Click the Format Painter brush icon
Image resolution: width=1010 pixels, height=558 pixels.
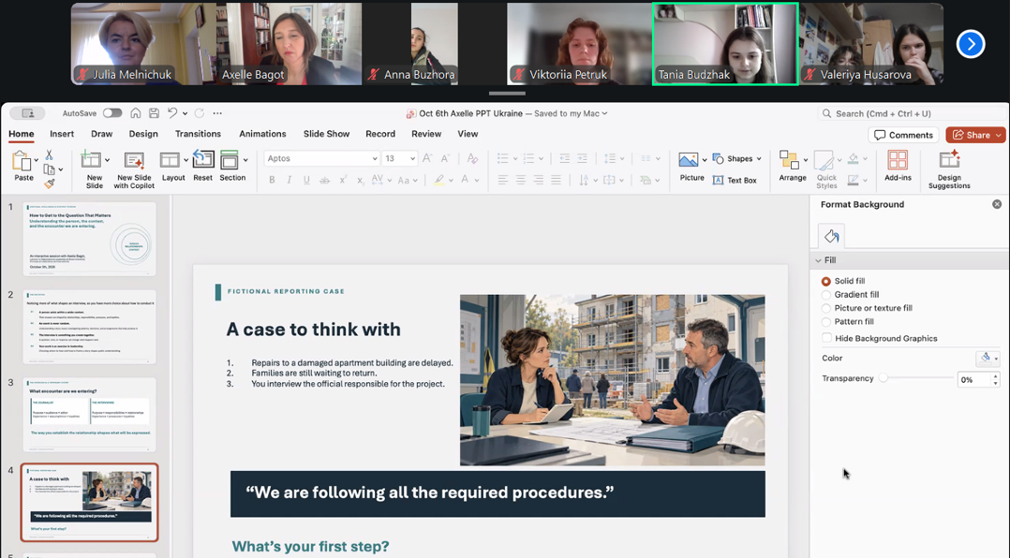pyautogui.click(x=49, y=184)
